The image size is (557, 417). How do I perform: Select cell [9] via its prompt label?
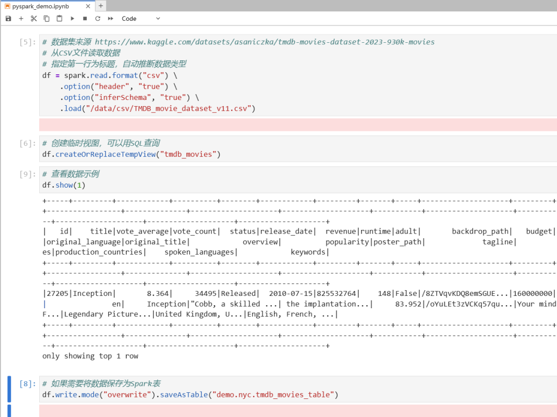point(27,174)
